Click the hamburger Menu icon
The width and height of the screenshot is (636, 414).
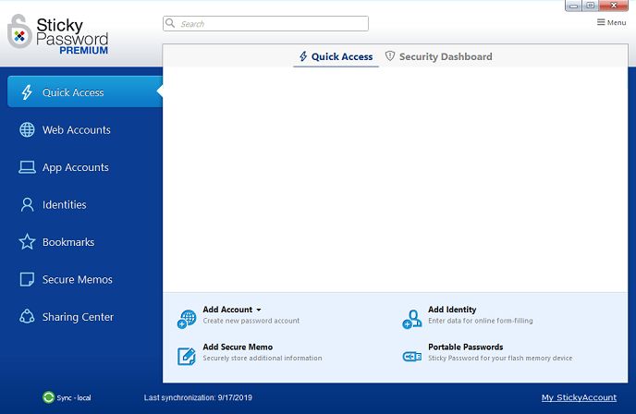coord(601,22)
